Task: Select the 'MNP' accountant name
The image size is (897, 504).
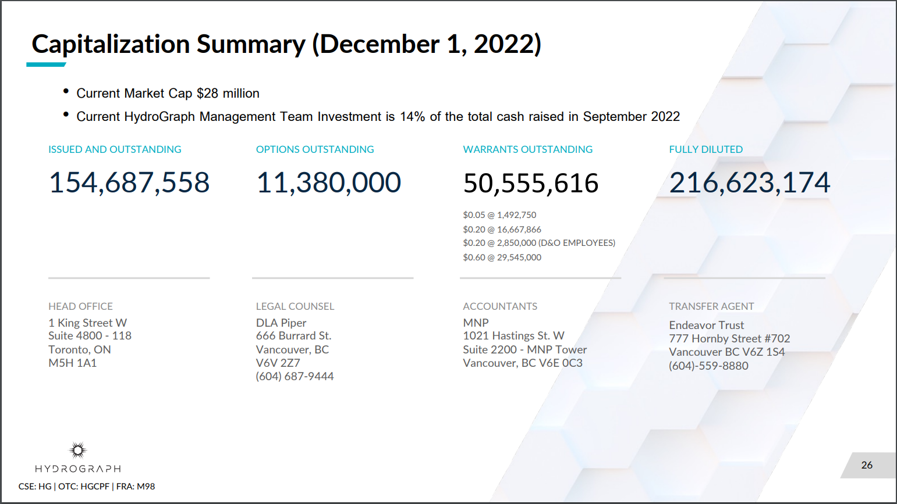Action: click(476, 323)
